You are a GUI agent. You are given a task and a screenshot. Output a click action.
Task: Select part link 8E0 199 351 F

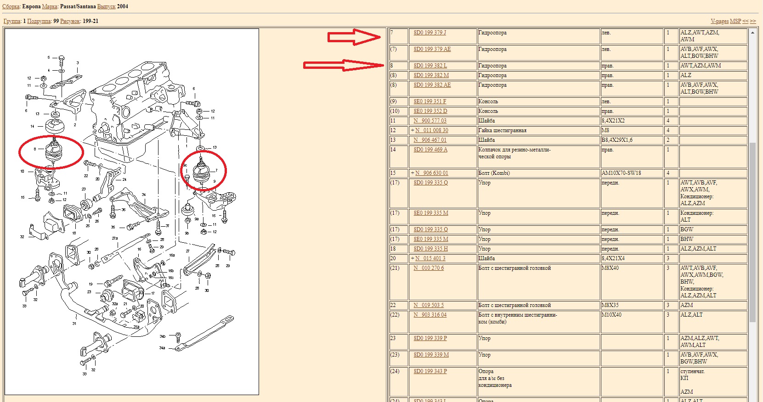click(430, 101)
